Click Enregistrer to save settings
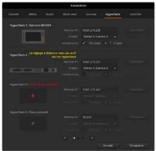156x151 pixels. (x=137, y=146)
